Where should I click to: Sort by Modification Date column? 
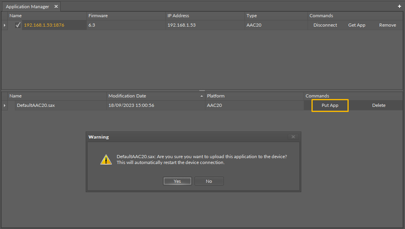click(x=155, y=96)
